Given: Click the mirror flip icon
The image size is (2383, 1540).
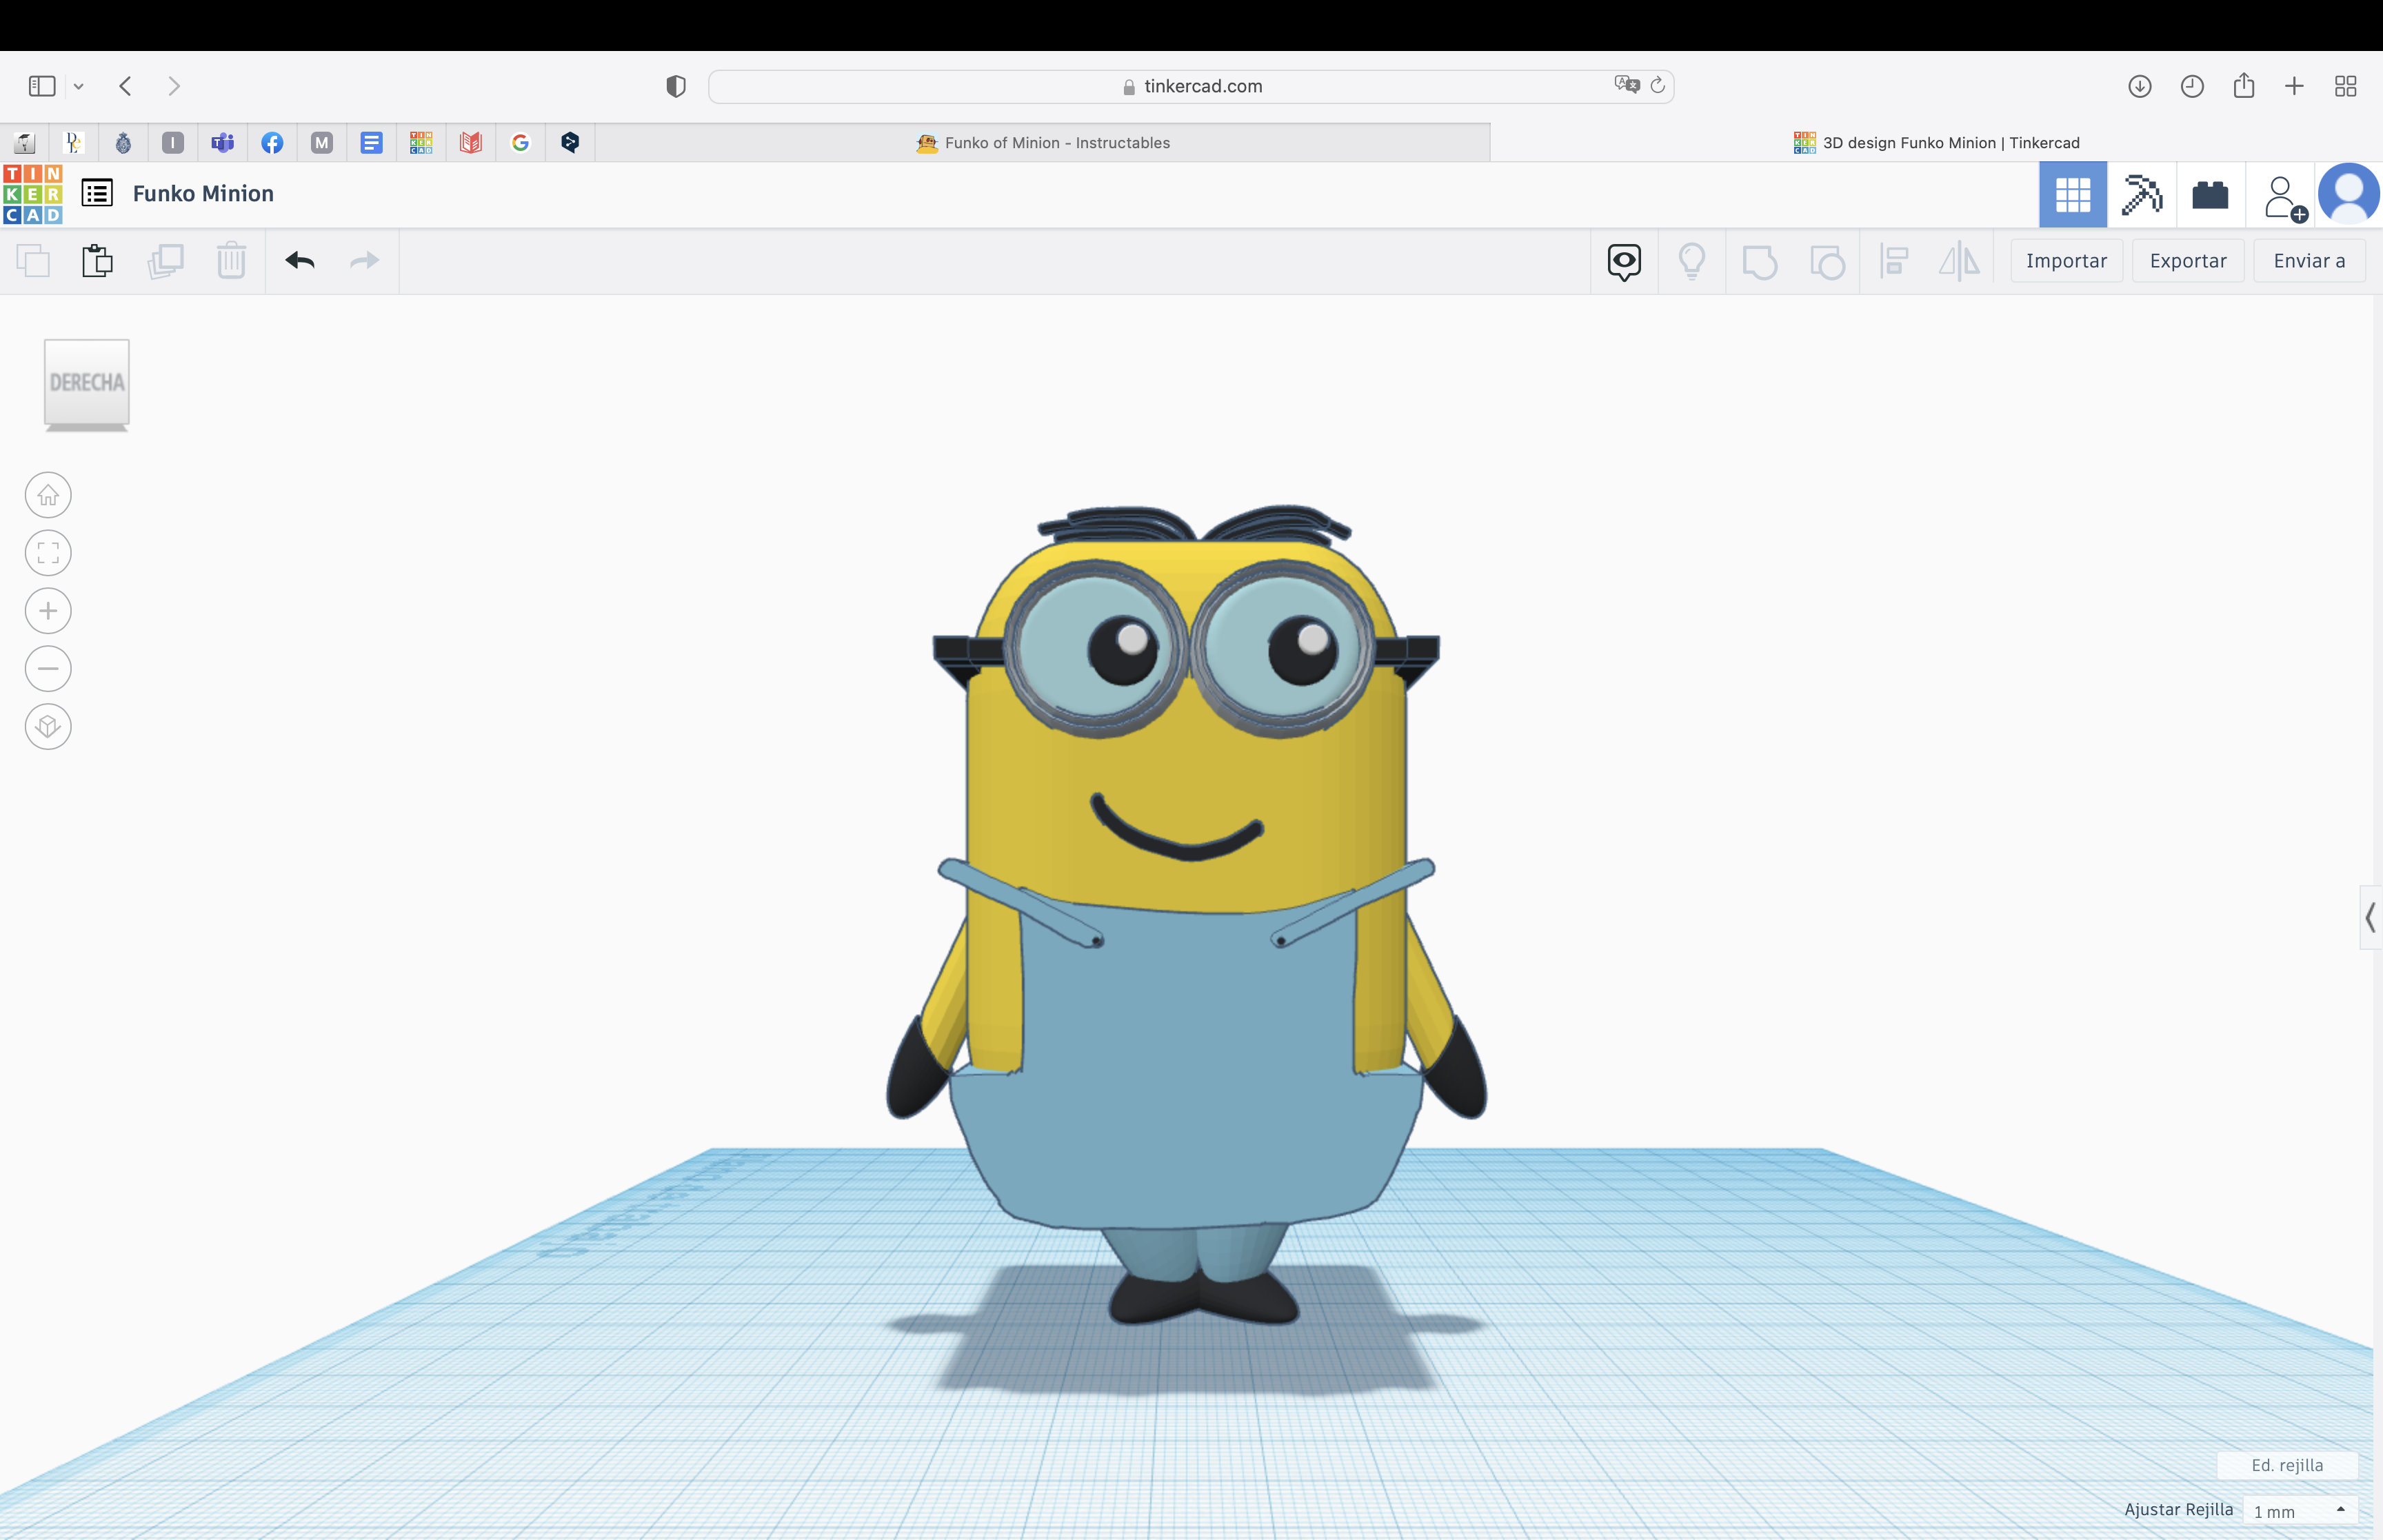Looking at the screenshot, I should (x=1959, y=262).
